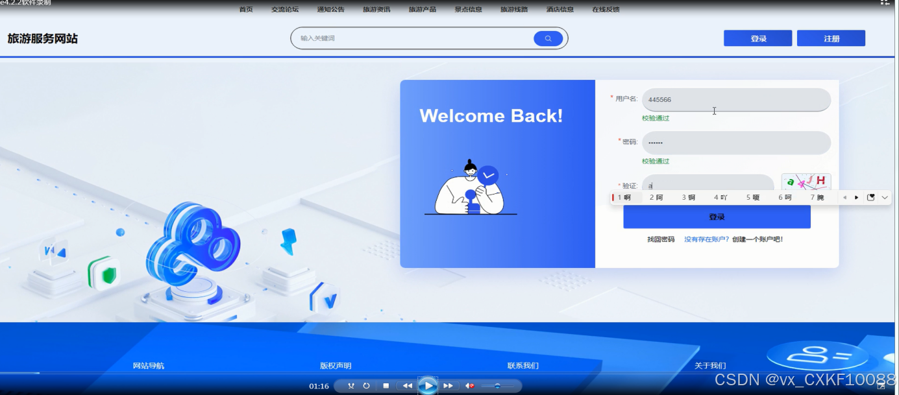Click the player's shuffle icon
Viewport: 899px width, 395px height.
pyautogui.click(x=351, y=386)
